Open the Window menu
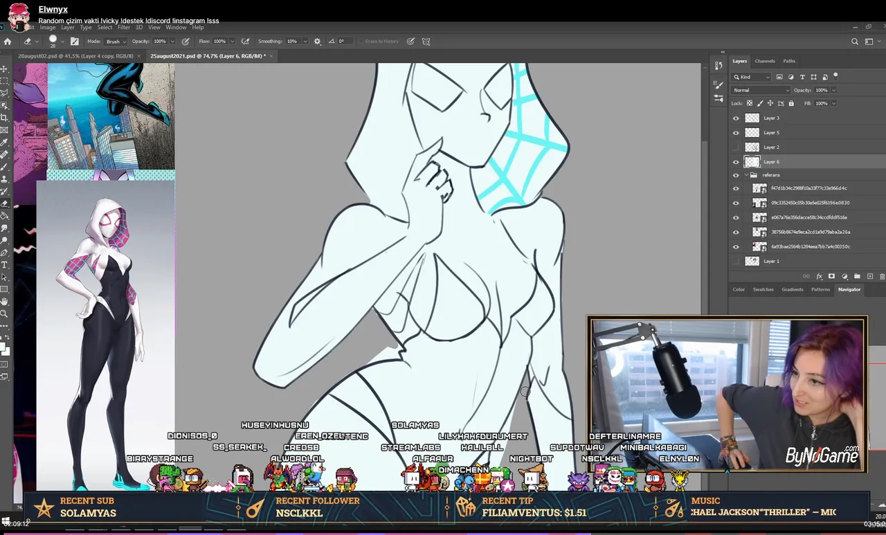 pos(176,28)
